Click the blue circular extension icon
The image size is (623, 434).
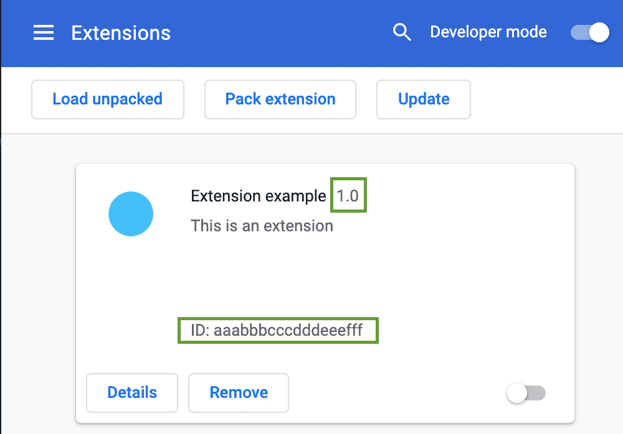pos(131,213)
